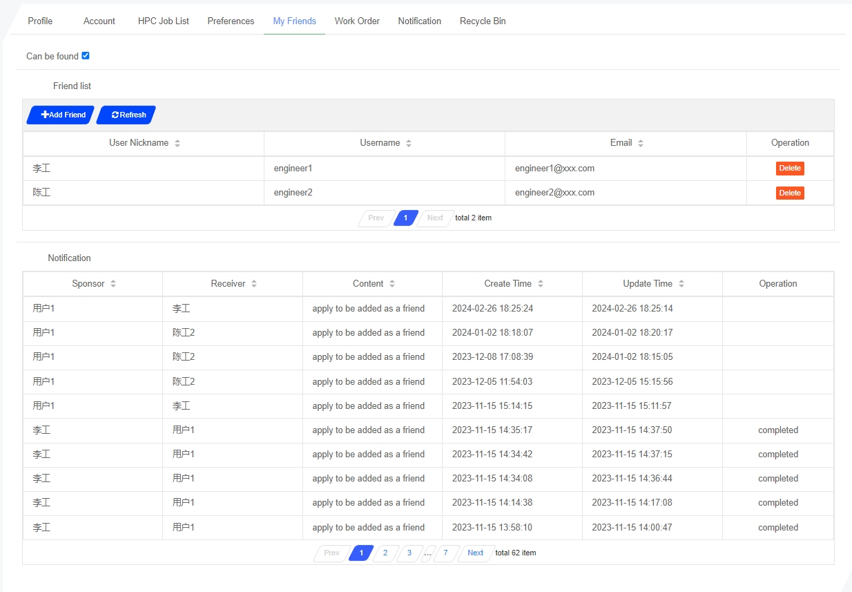Click the User Nickname column header
852x592 pixels.
tap(144, 143)
